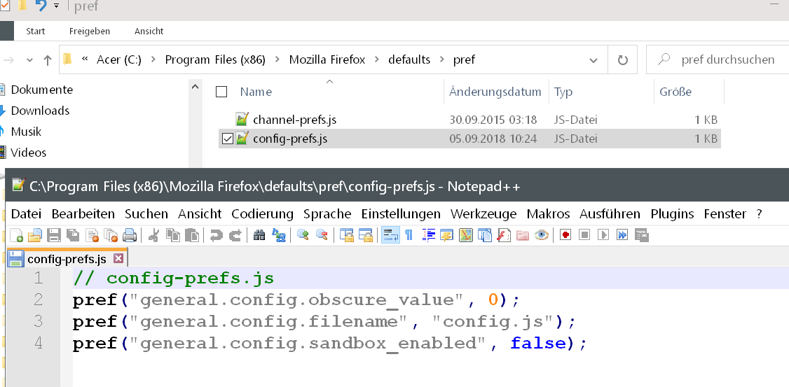Start macro recording with red dot icon

tap(565, 234)
